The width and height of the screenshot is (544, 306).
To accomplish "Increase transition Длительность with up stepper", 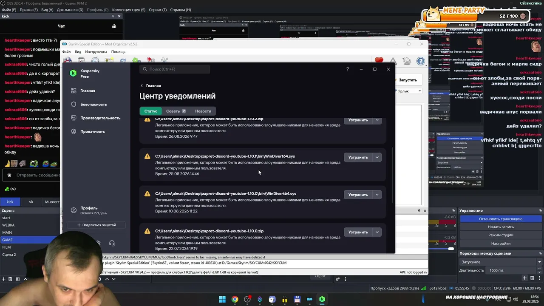I will tap(540, 269).
